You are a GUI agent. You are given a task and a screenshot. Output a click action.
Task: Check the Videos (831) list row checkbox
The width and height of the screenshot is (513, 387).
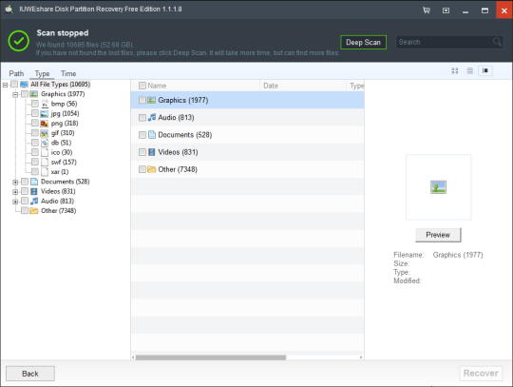click(x=142, y=152)
